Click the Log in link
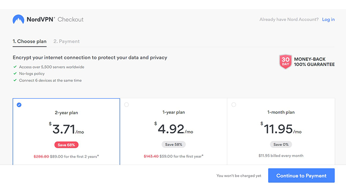 (x=328, y=19)
